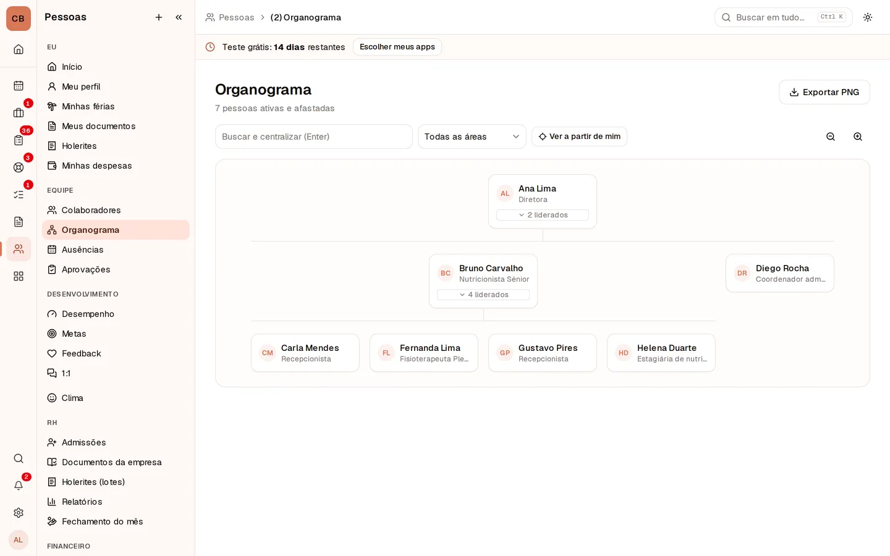Click the Escolher meus apps button
Viewport: 890px width, 556px height.
point(397,47)
